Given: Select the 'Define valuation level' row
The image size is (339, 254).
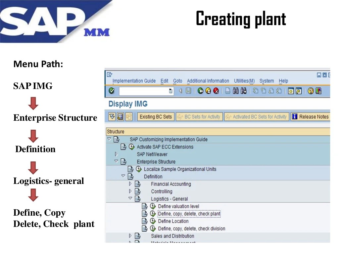Looking at the screenshot, I should (x=178, y=206).
